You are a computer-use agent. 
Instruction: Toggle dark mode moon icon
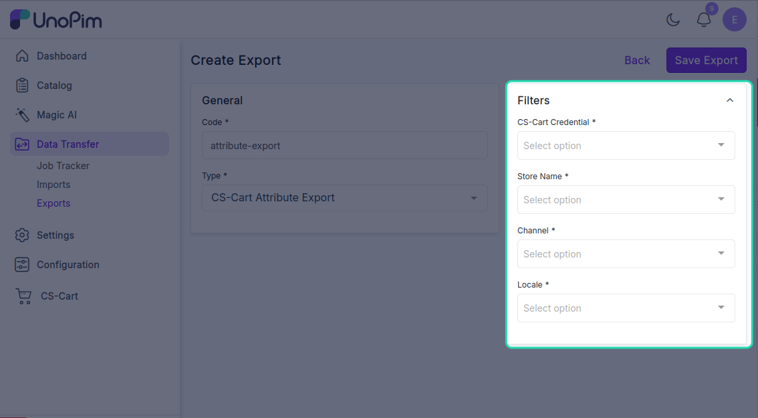[x=673, y=20]
